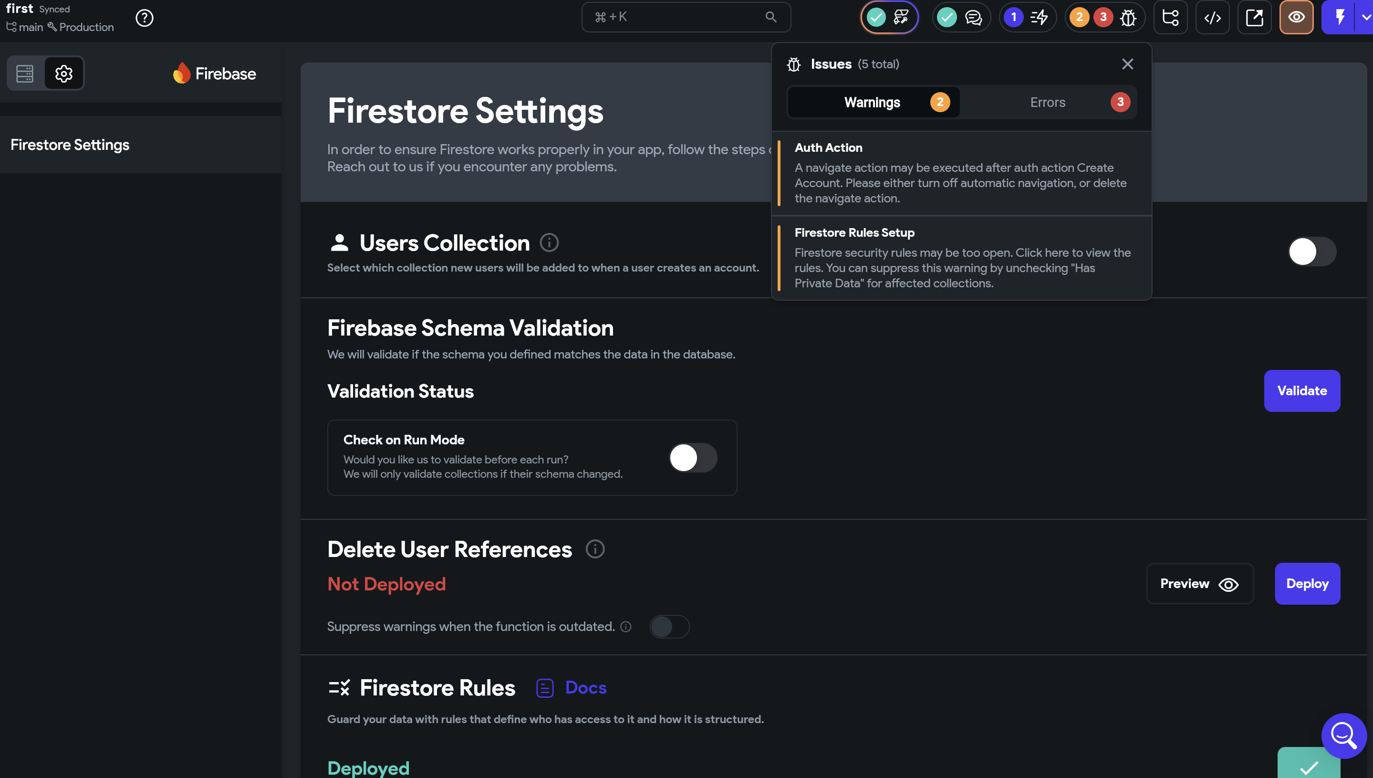
Task: Click the share project external link icon
Action: click(1254, 18)
